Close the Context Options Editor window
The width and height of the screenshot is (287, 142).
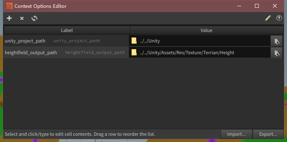click(275, 6)
